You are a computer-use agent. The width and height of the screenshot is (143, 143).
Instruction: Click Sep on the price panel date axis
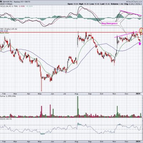coord(90,94)
